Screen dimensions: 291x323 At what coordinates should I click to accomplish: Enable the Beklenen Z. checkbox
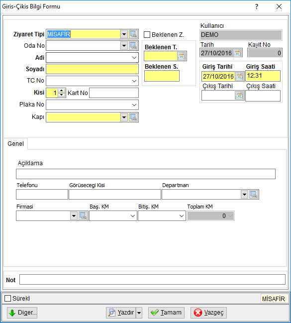pyautogui.click(x=147, y=35)
